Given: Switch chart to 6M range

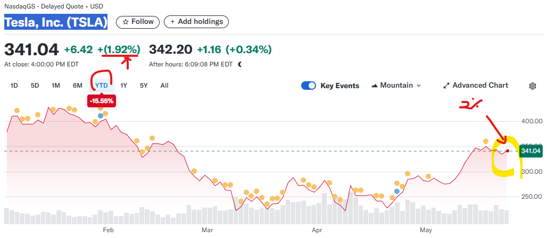Looking at the screenshot, I should (x=78, y=86).
